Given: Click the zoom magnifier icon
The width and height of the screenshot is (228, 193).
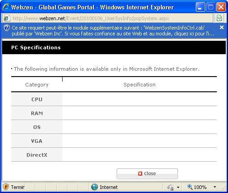Looking at the screenshot, I should pos(190,187).
